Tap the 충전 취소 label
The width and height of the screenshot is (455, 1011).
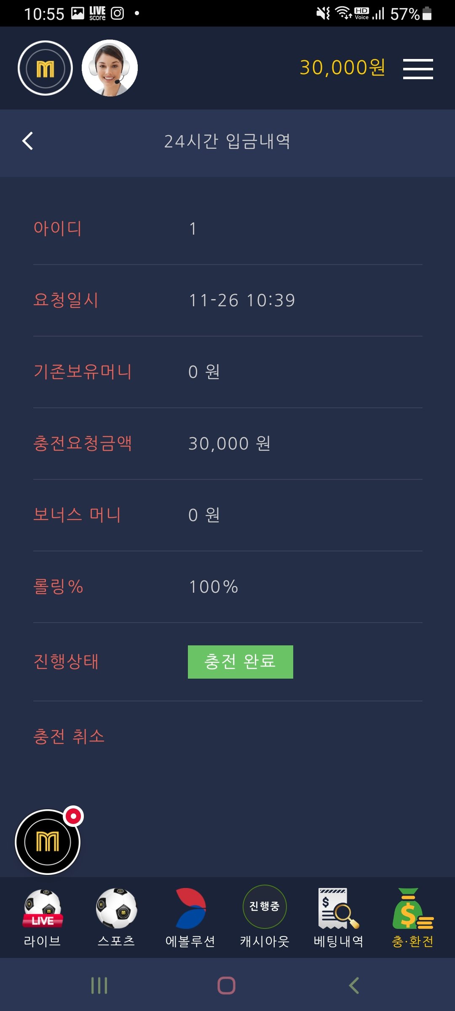click(69, 736)
